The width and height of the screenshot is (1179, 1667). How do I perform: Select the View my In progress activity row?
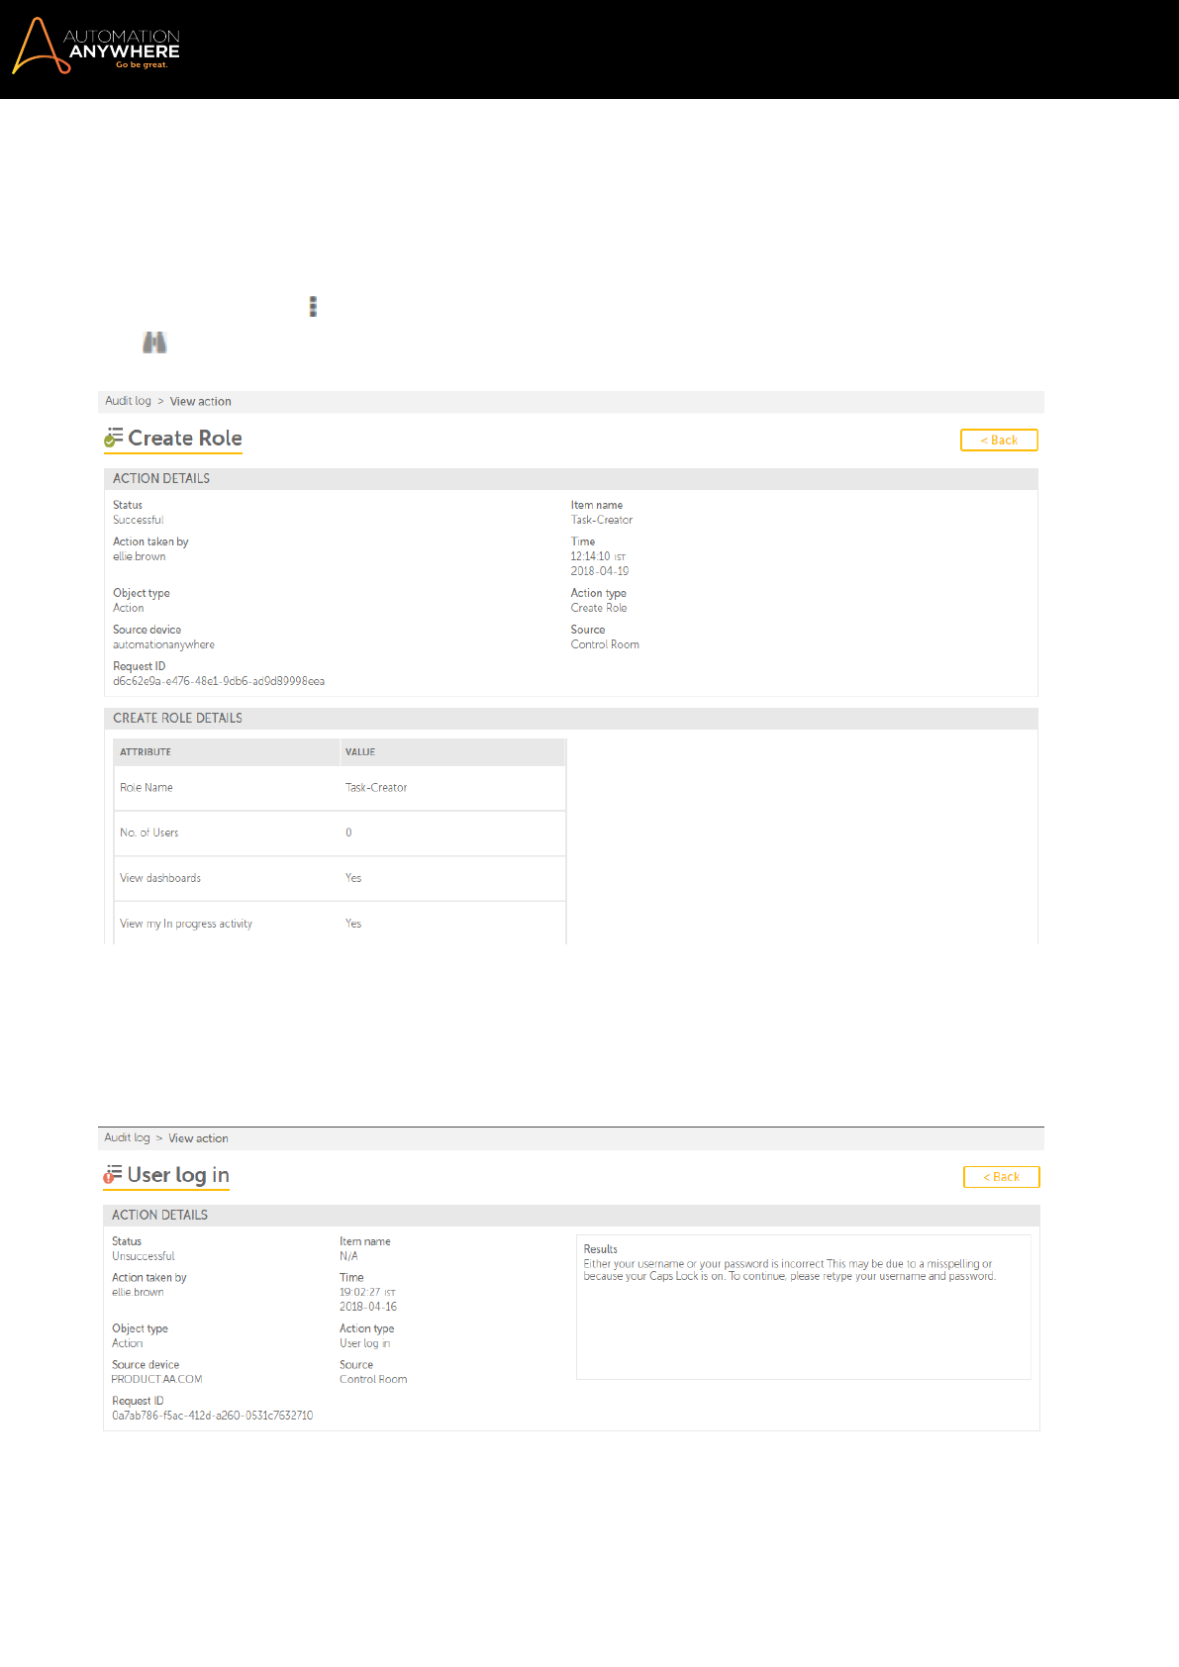coord(340,924)
